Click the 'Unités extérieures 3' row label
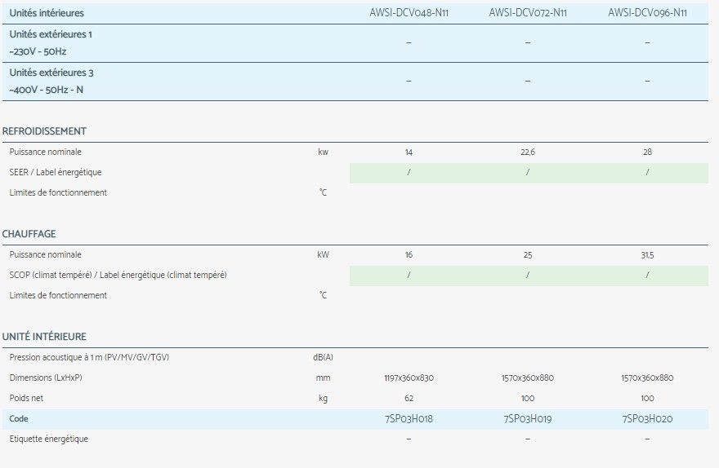The image size is (719, 468). point(51,73)
